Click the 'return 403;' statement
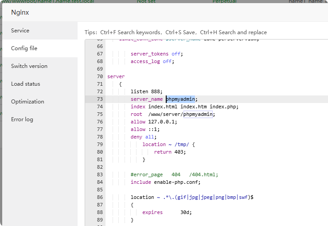This screenshot has height=226, width=328. click(170, 152)
